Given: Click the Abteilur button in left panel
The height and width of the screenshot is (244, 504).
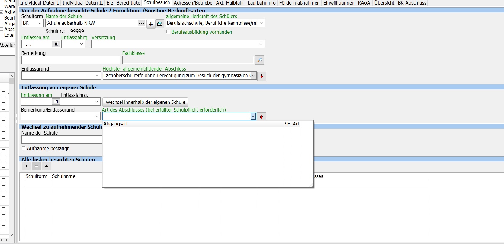Looking at the screenshot, I should [8, 45].
